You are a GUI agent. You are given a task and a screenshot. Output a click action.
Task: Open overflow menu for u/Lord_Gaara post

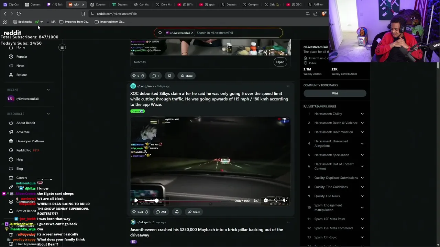point(289,86)
